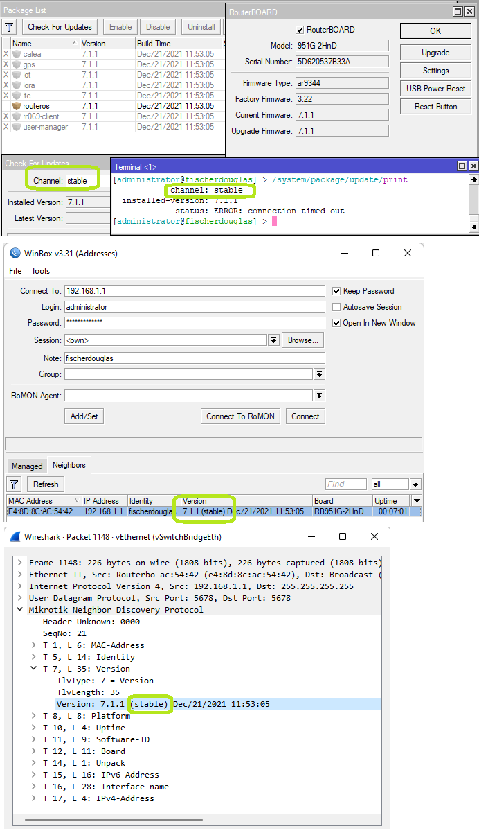Click the USB Power Reset button
Image resolution: width=479 pixels, height=833 pixels.
(435, 89)
